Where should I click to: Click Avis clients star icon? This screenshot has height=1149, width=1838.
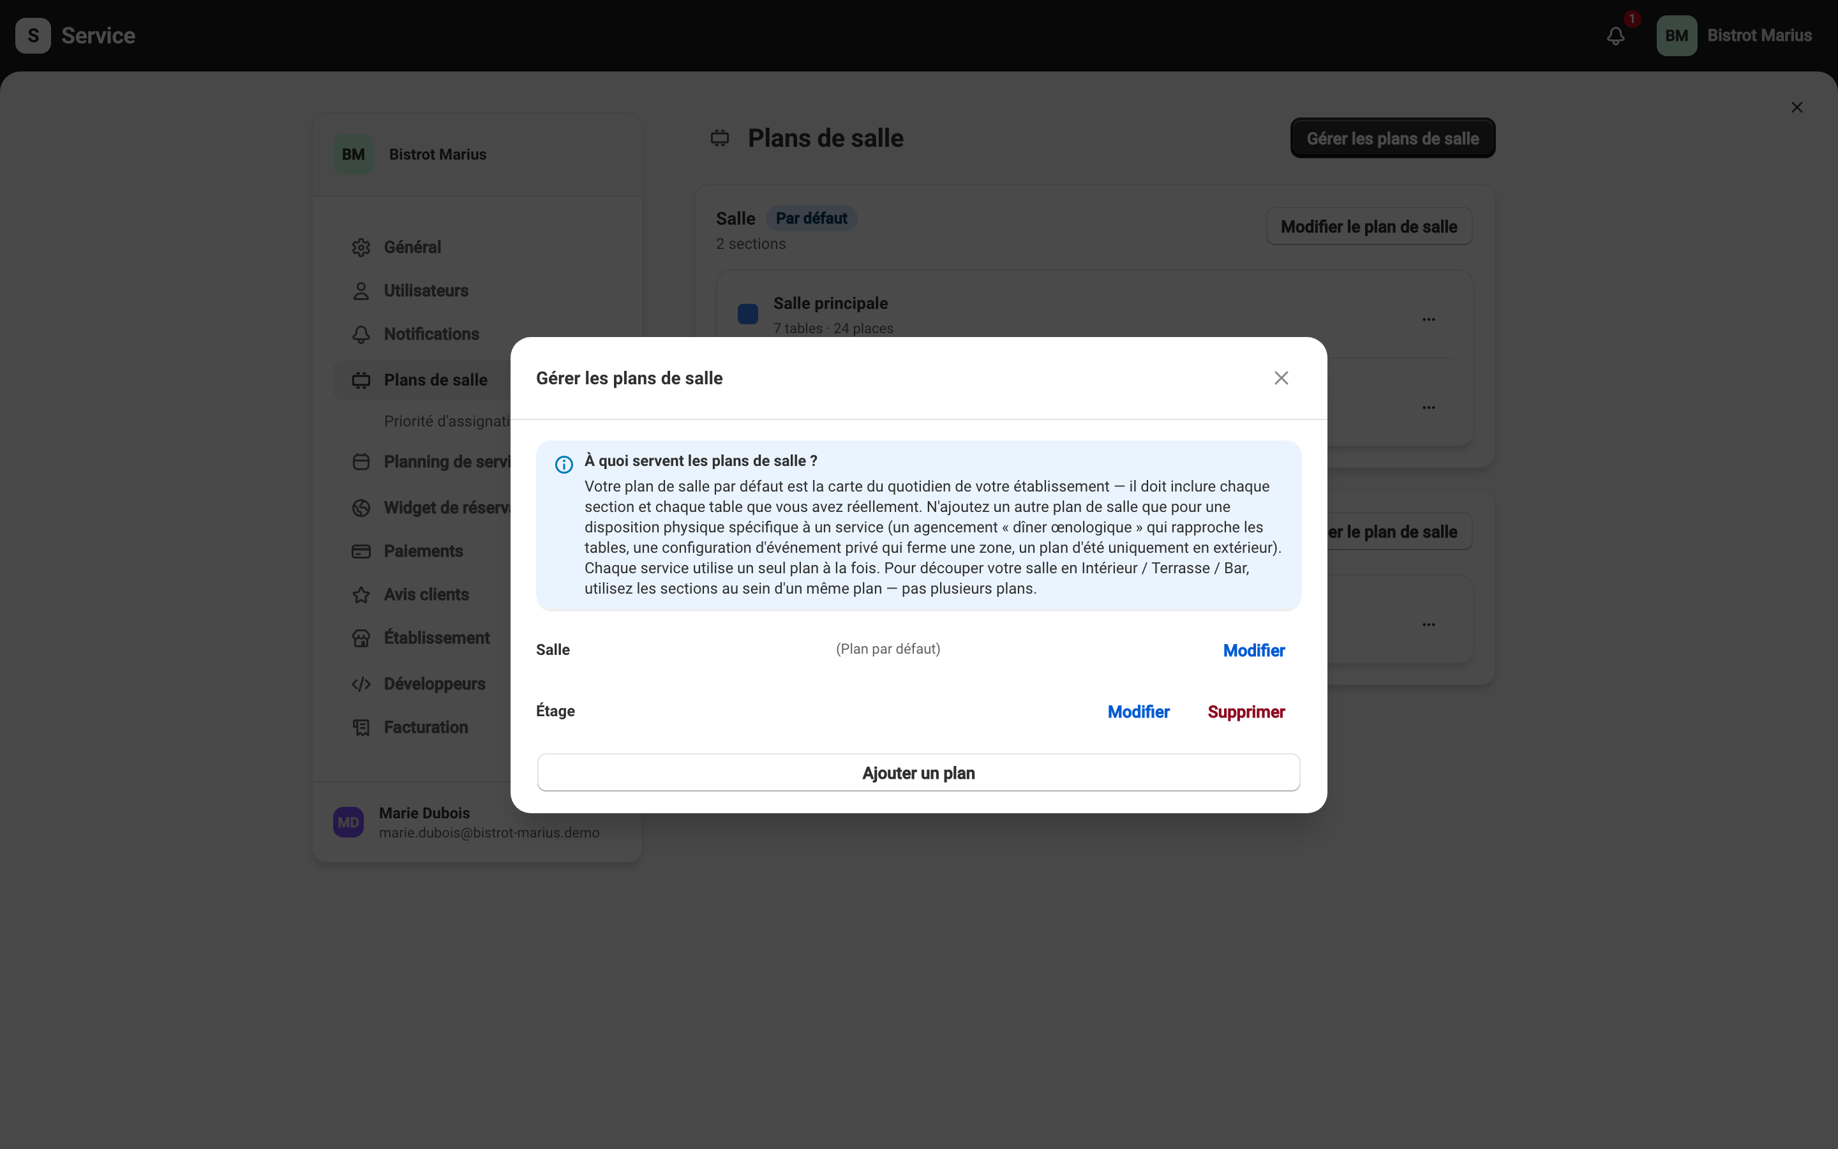point(361,595)
